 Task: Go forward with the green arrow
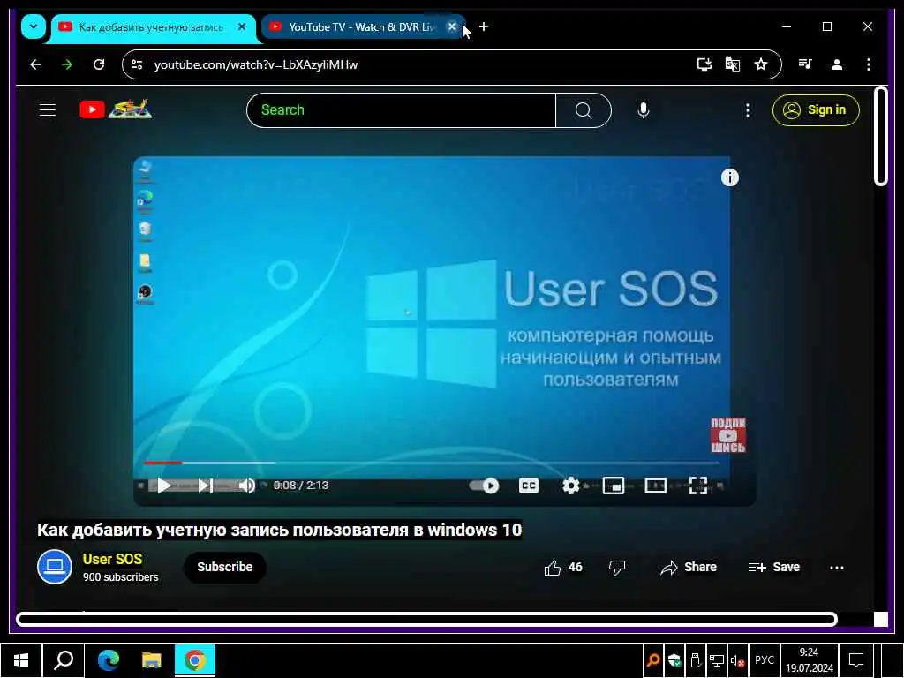(x=67, y=64)
